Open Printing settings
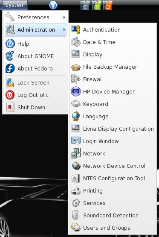Image resolution: width=159 pixels, height=237 pixels. [x=113, y=191]
